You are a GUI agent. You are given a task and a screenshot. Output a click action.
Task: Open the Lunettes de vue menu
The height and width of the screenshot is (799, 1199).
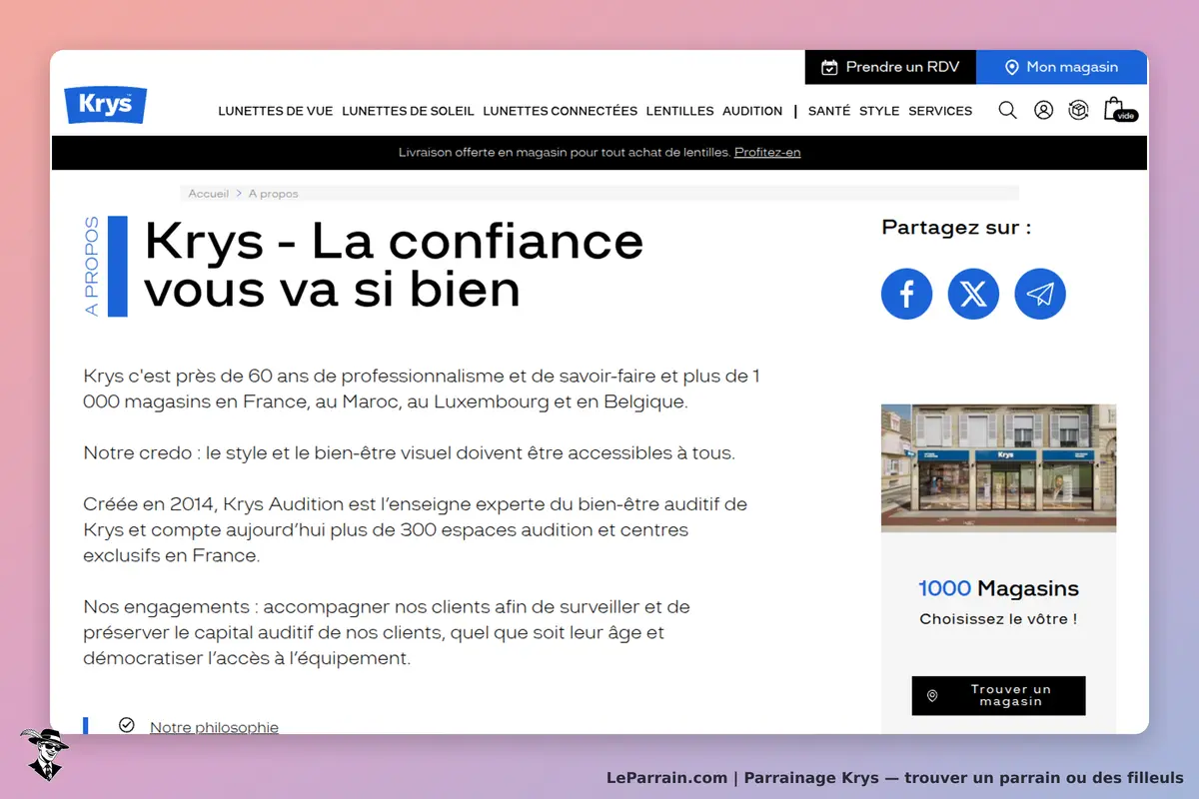276,111
